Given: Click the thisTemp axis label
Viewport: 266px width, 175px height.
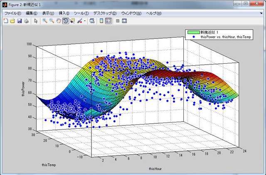Looking at the screenshot, I should (49, 165).
